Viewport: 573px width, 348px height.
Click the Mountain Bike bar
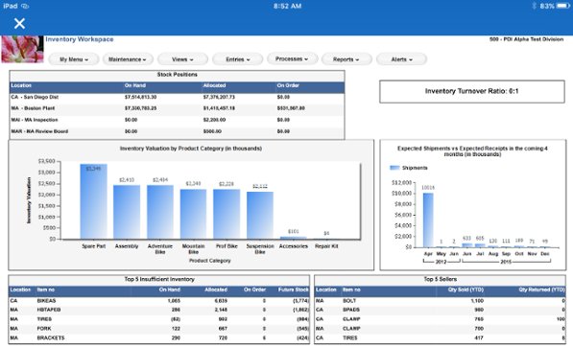(x=193, y=214)
